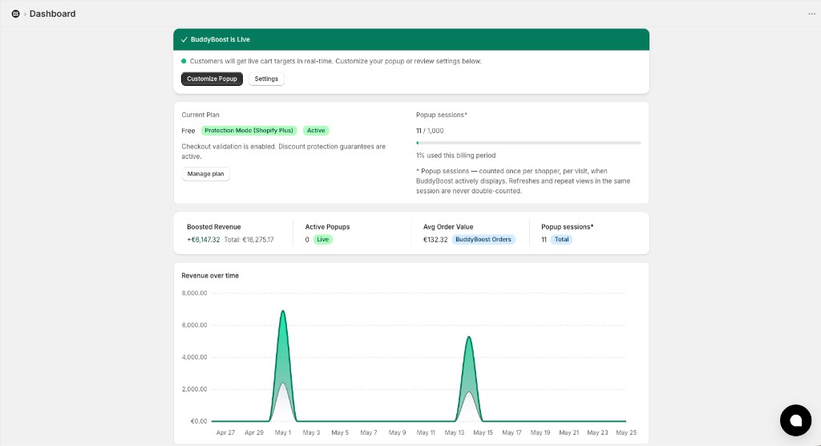Open the Settings button
This screenshot has height=446, width=821.
(x=266, y=79)
